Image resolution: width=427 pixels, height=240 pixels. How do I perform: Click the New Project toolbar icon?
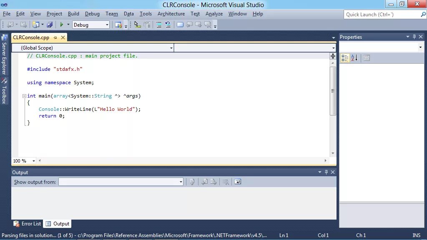pos(36,25)
